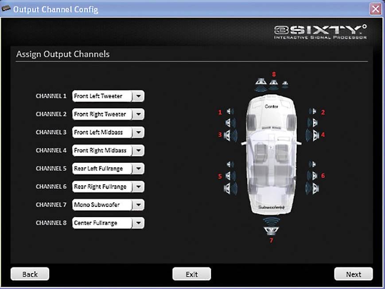Expand the Channel 8 Center Fullrange dropdown
Screen dimensions: 385x289
(138, 223)
